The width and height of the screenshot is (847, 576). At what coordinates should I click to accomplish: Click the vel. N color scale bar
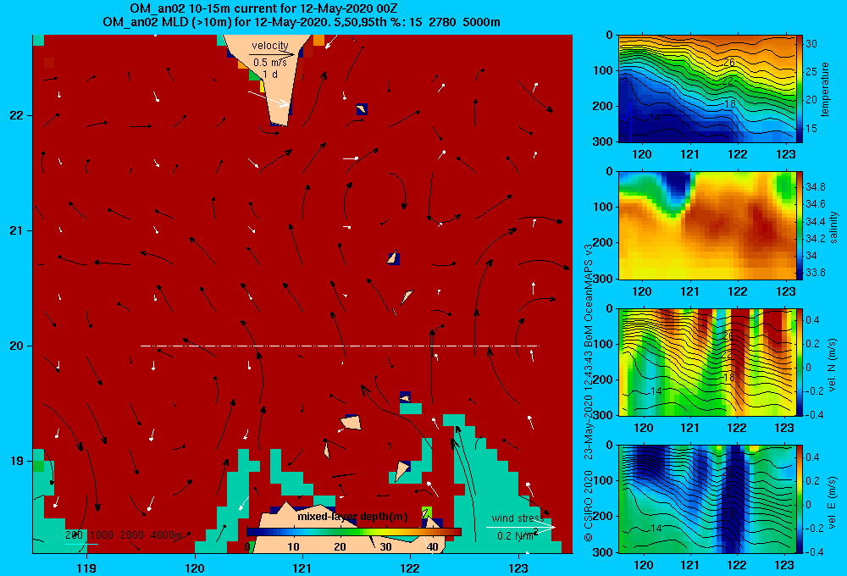tap(800, 362)
